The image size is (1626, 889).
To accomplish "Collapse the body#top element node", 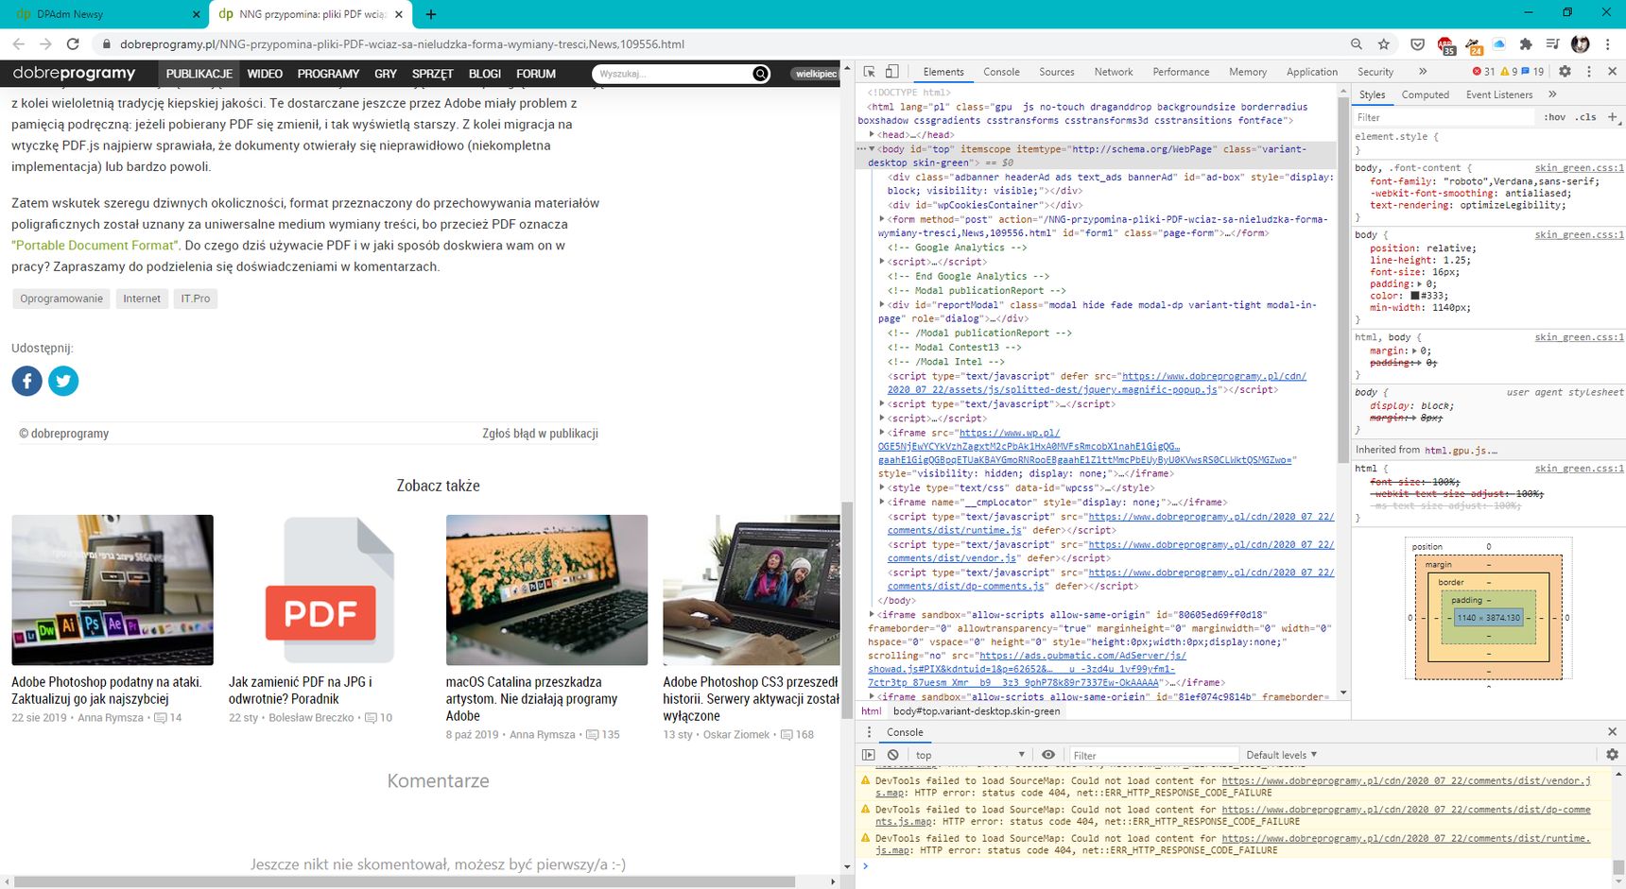I will (872, 148).
